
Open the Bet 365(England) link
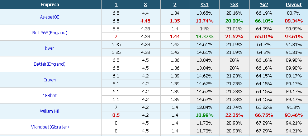point(50,33)
